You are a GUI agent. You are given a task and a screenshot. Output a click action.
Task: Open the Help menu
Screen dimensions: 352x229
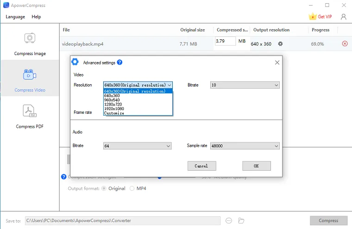[36, 17]
